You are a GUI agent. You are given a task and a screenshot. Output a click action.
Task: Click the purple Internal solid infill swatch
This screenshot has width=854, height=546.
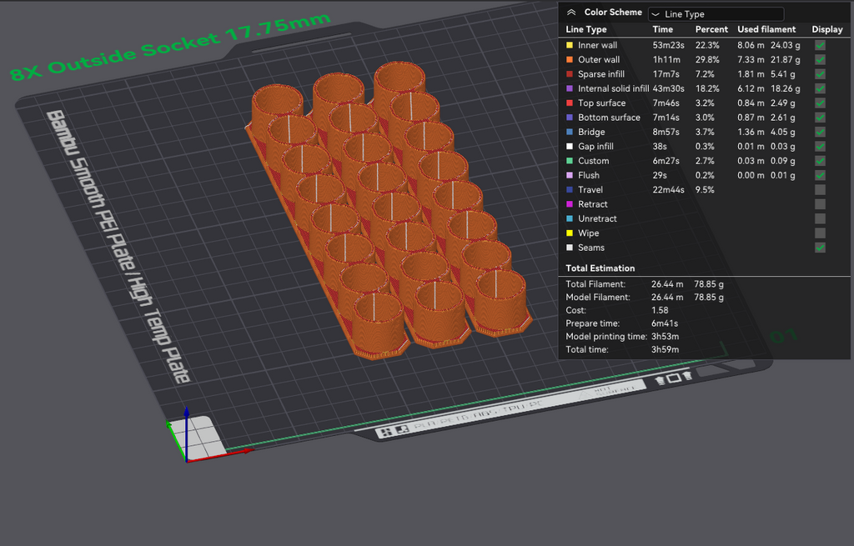tap(570, 88)
